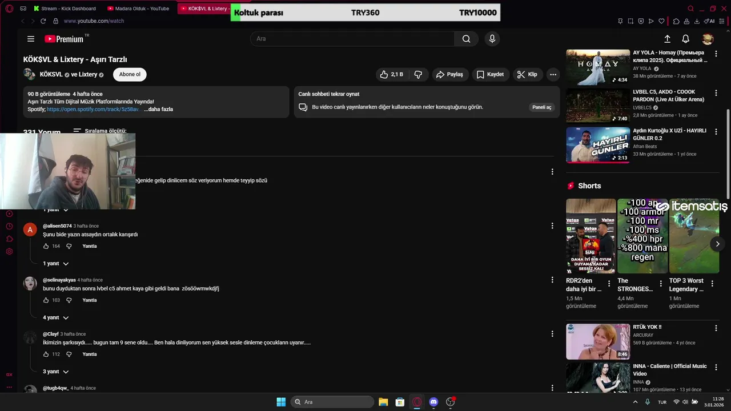
Task: Play AY YOLA - Homay thumbnail
Action: tap(598, 67)
